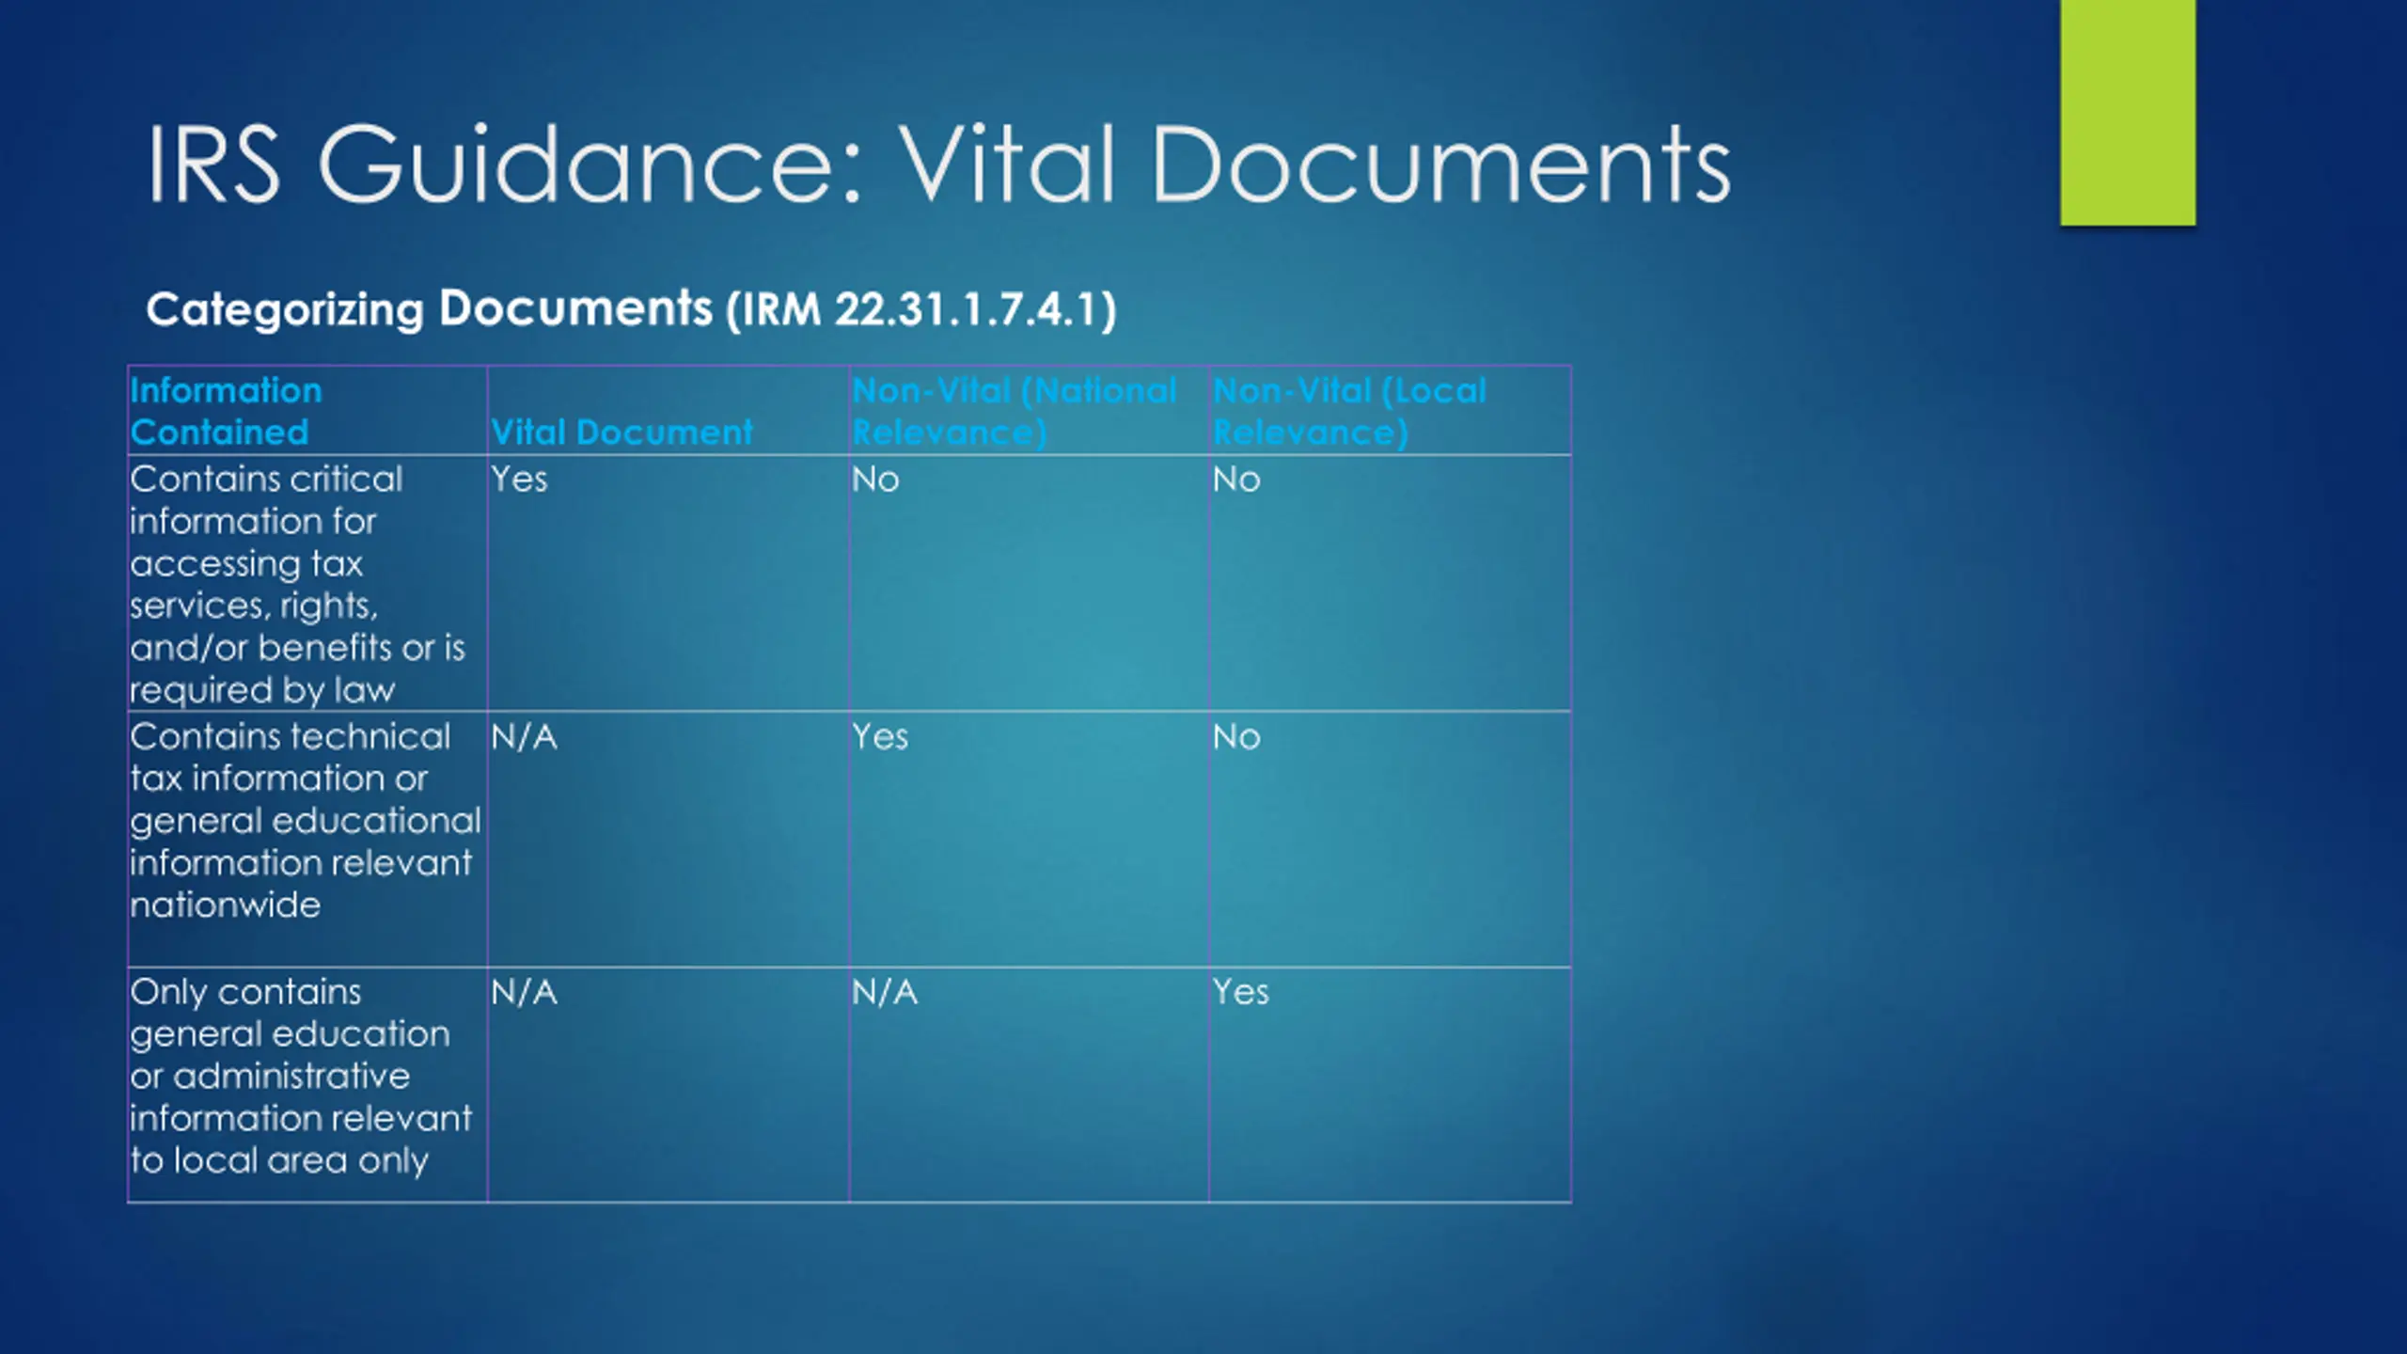Click Yes in the National Relevance column
The width and height of the screenshot is (2407, 1354).
(880, 737)
